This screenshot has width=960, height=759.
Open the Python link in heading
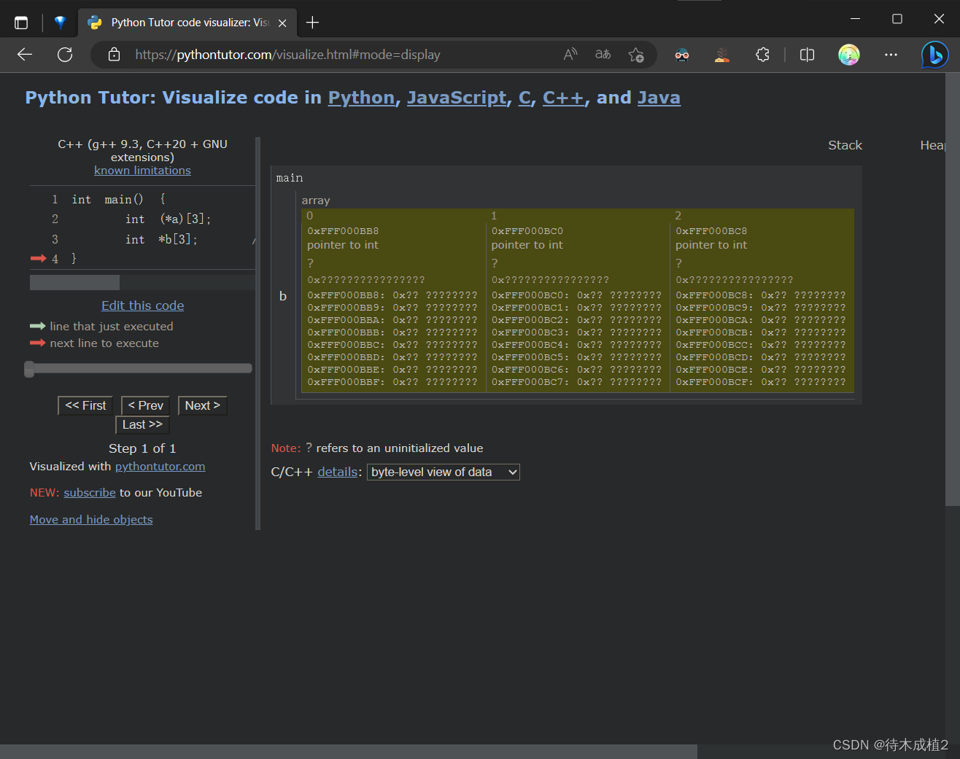pos(361,98)
